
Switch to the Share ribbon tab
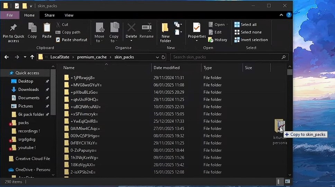tap(49, 15)
